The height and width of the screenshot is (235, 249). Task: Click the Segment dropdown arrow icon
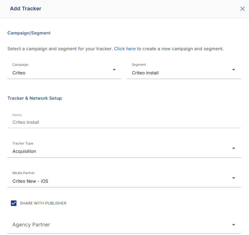click(233, 70)
